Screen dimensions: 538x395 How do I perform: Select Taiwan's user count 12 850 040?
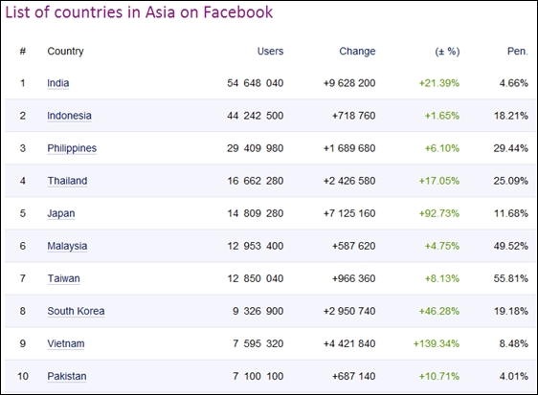coord(256,278)
